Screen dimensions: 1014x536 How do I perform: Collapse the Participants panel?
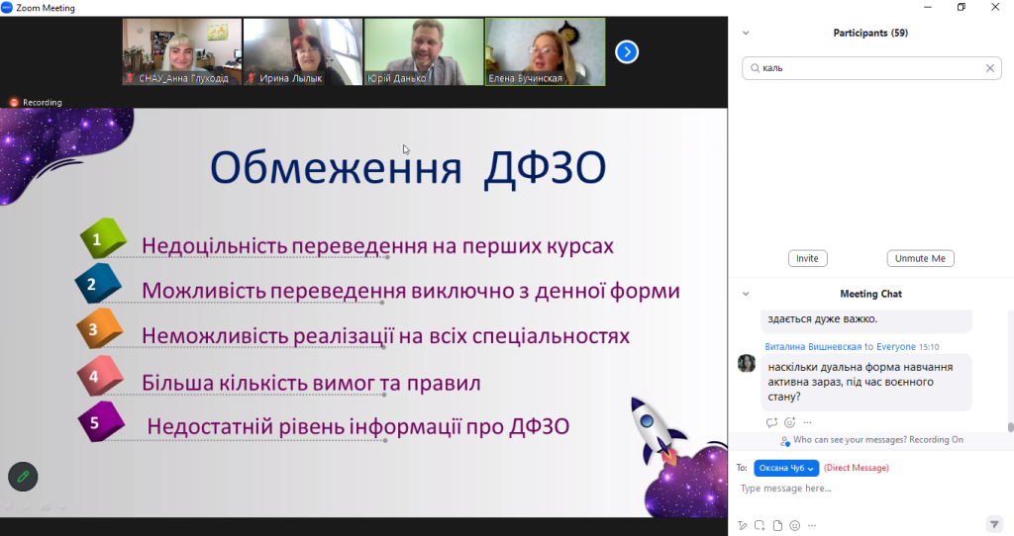coord(746,33)
